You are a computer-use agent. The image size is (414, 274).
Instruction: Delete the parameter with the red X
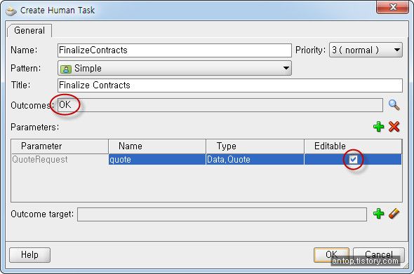(394, 127)
